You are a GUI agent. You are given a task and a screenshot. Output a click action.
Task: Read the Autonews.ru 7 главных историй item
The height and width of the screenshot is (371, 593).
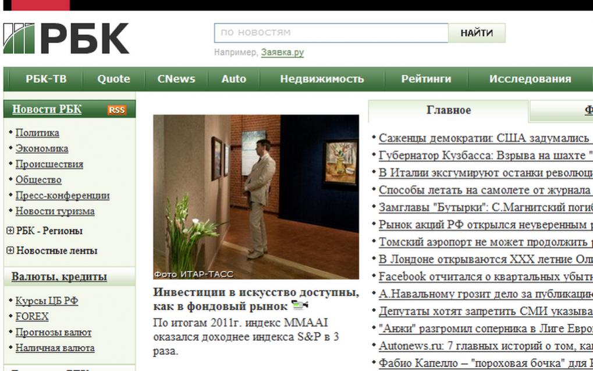(485, 346)
